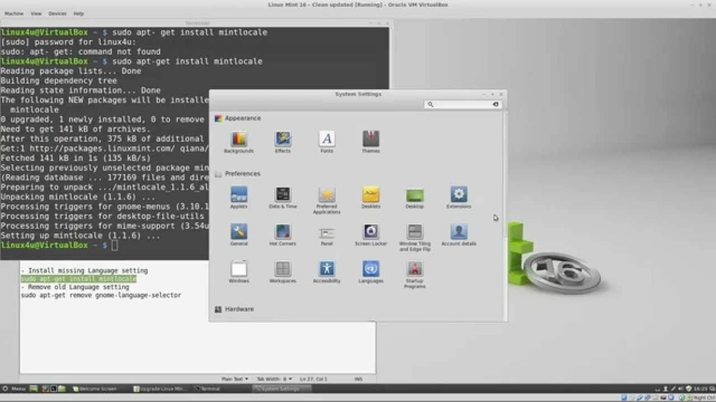Screen dimensions: 716x402
Task: Open Account details settings
Action: point(459,235)
